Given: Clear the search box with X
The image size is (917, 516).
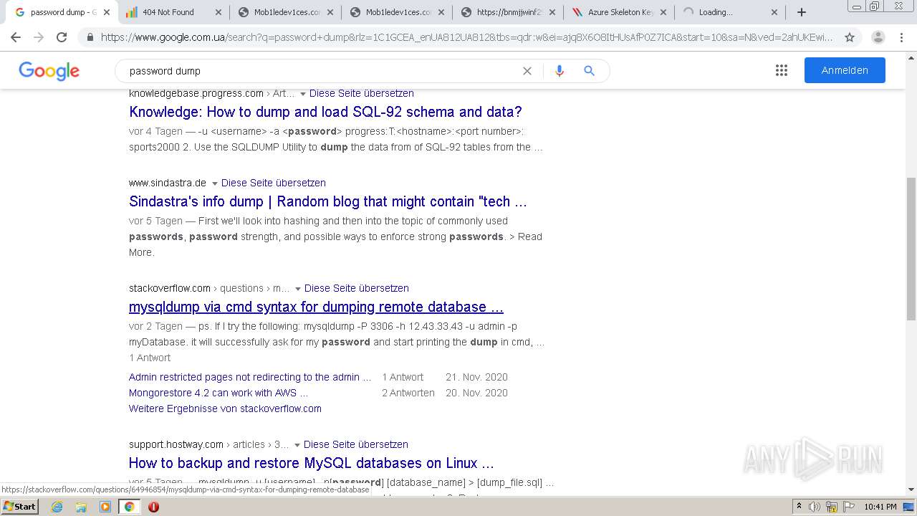Looking at the screenshot, I should pos(527,71).
